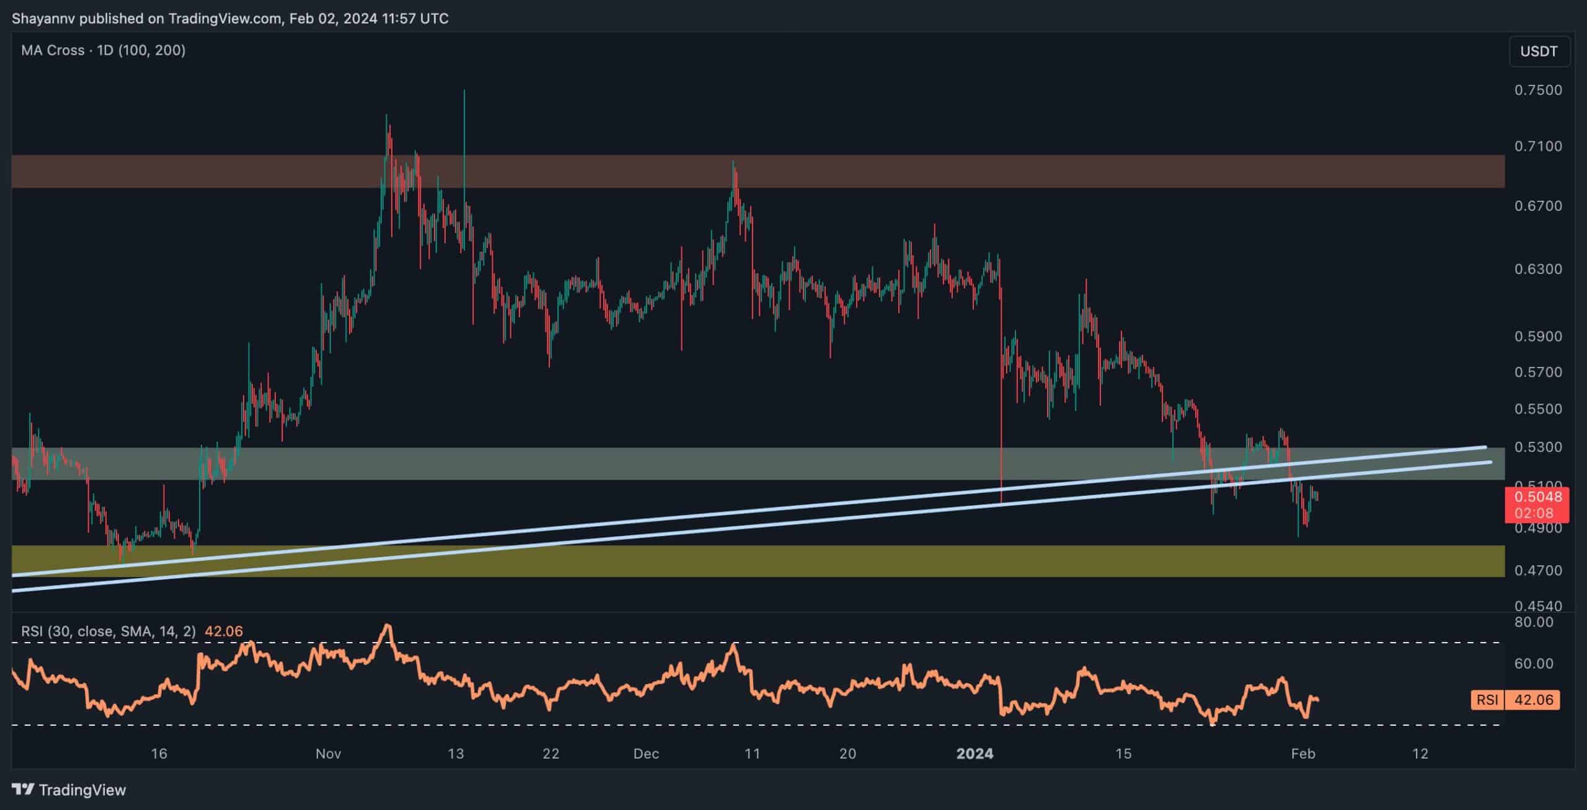This screenshot has width=1587, height=810.
Task: Click the upper dashed RSI overbought line
Action: (x=620, y=643)
